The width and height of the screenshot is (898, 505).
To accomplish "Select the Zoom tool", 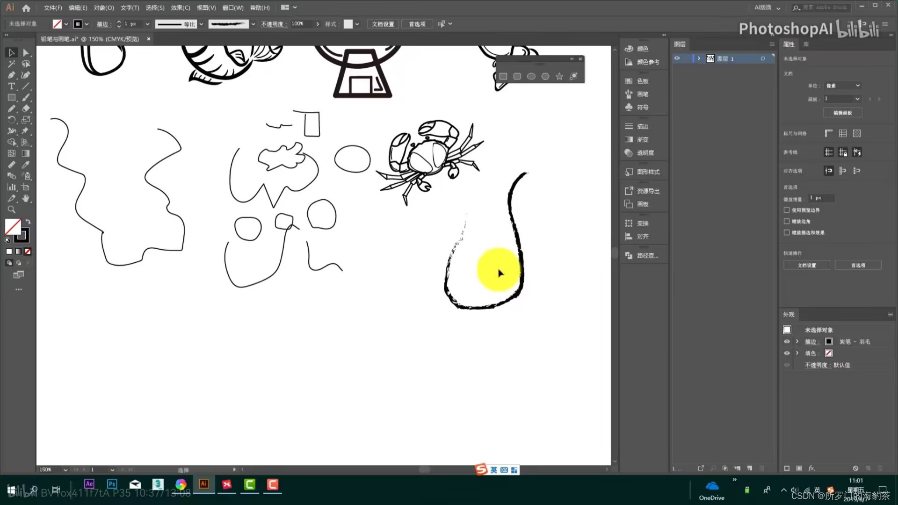I will coord(12,210).
